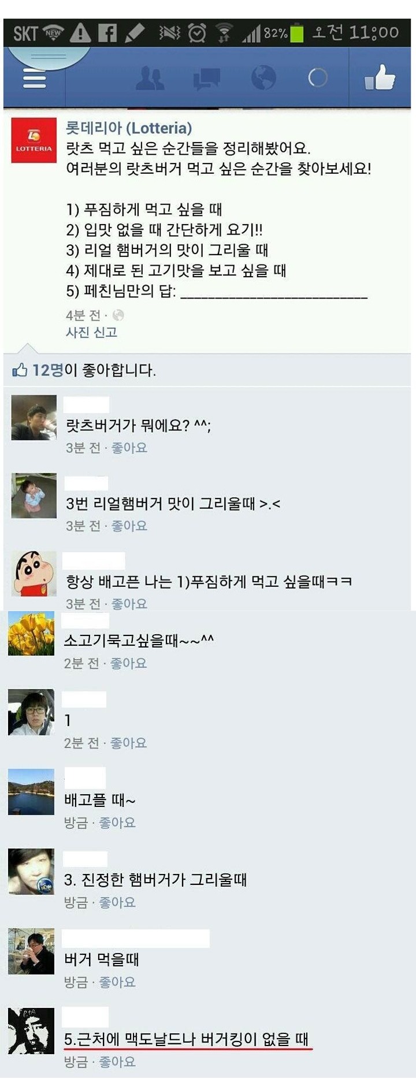The image size is (416, 1079).
Task: Like the comment 3번 리얼햄버거 맛이 그리울때
Action: pyautogui.click(x=129, y=526)
